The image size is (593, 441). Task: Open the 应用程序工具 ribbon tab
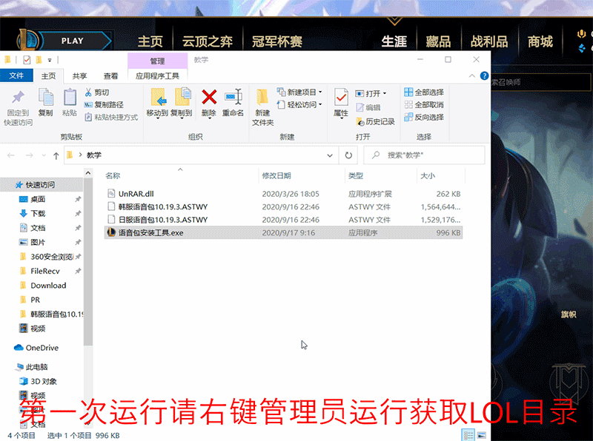coord(157,76)
